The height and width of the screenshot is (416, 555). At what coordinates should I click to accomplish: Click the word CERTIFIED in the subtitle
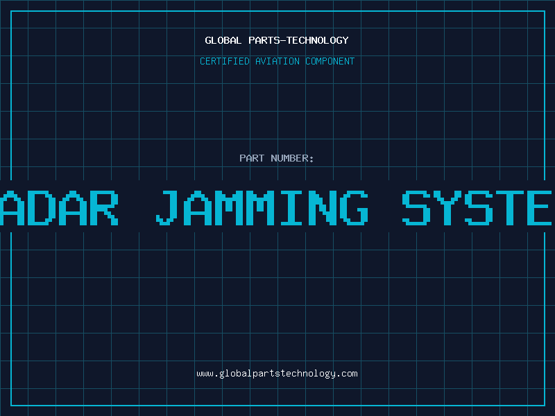[224, 61]
